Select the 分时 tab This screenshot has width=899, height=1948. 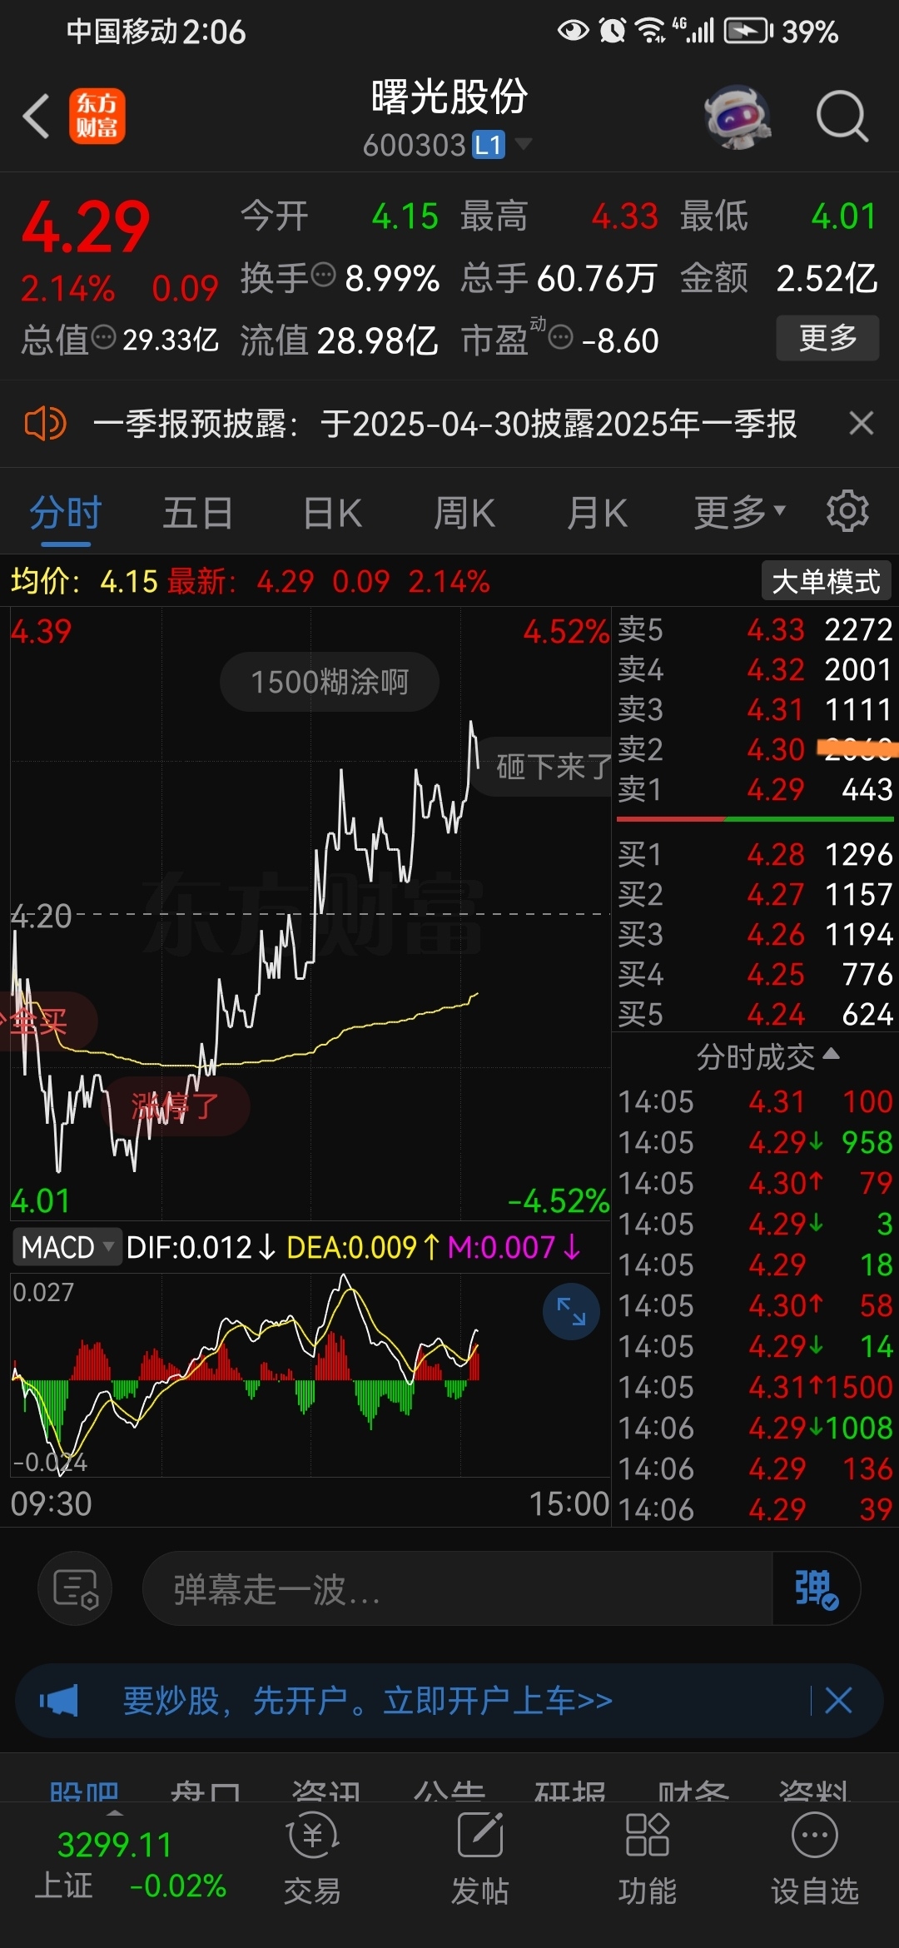66,513
